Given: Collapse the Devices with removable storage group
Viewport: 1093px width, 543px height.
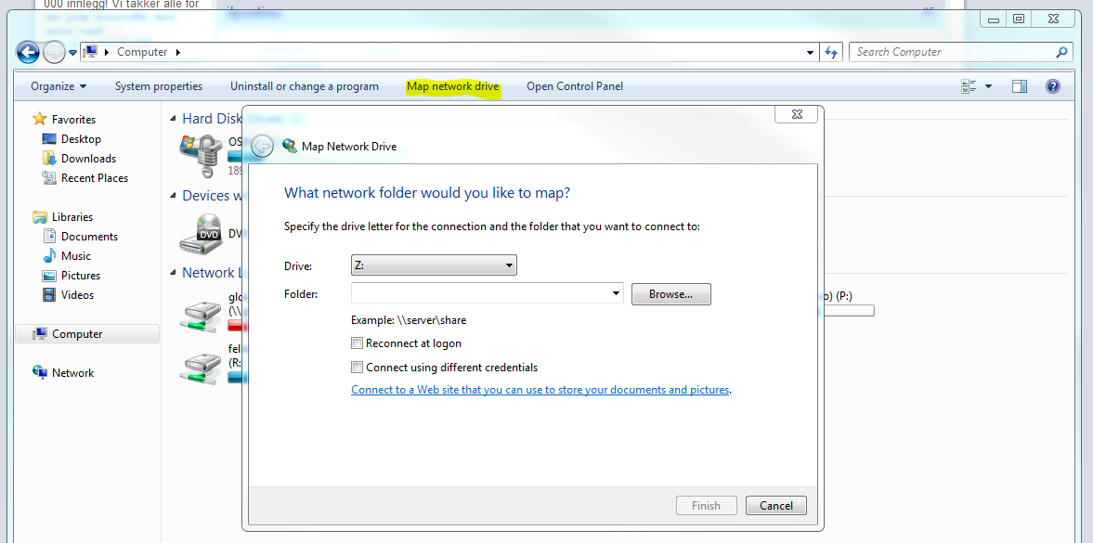Looking at the screenshot, I should pos(174,196).
